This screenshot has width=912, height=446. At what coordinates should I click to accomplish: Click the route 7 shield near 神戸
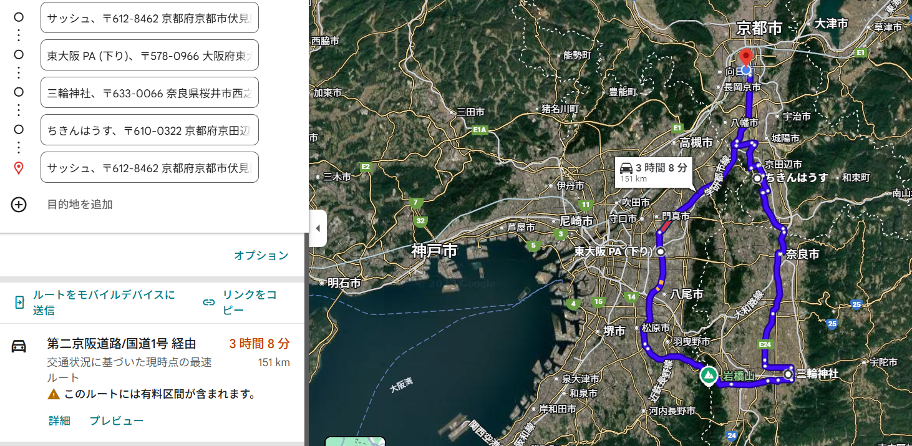pyautogui.click(x=415, y=202)
